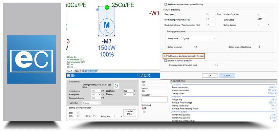
Task: Click the Ik2max (max 2-phase) row
Action: coord(224,118)
